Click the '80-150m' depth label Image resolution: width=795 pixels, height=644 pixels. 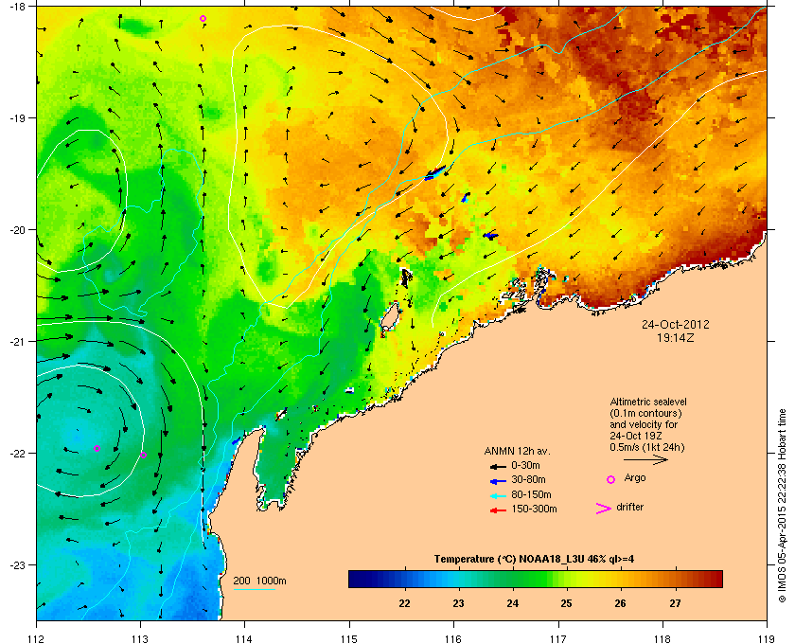531,494
